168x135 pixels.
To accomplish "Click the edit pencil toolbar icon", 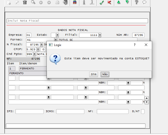I will [x=17, y=3].
